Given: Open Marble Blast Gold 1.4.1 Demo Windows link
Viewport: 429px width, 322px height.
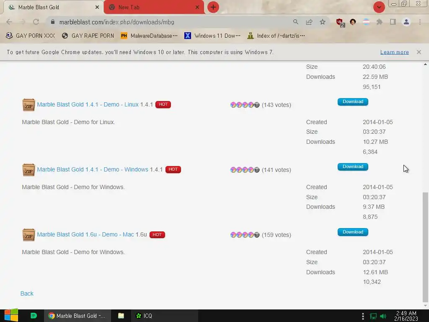Looking at the screenshot, I should point(93,169).
